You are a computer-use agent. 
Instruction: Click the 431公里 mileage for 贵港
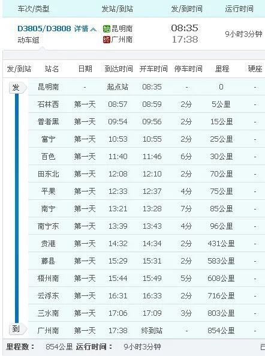[x=221, y=244]
